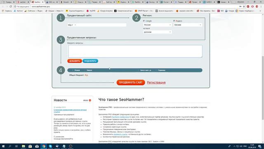Viewport: 264px width, 149px height.
Task: Switch to the SAPE browser tab
Action: point(209,2)
